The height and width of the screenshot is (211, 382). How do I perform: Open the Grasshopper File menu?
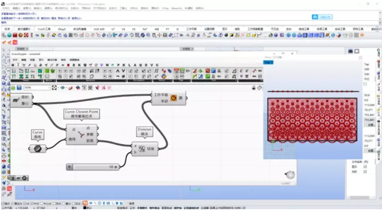tap(15, 60)
